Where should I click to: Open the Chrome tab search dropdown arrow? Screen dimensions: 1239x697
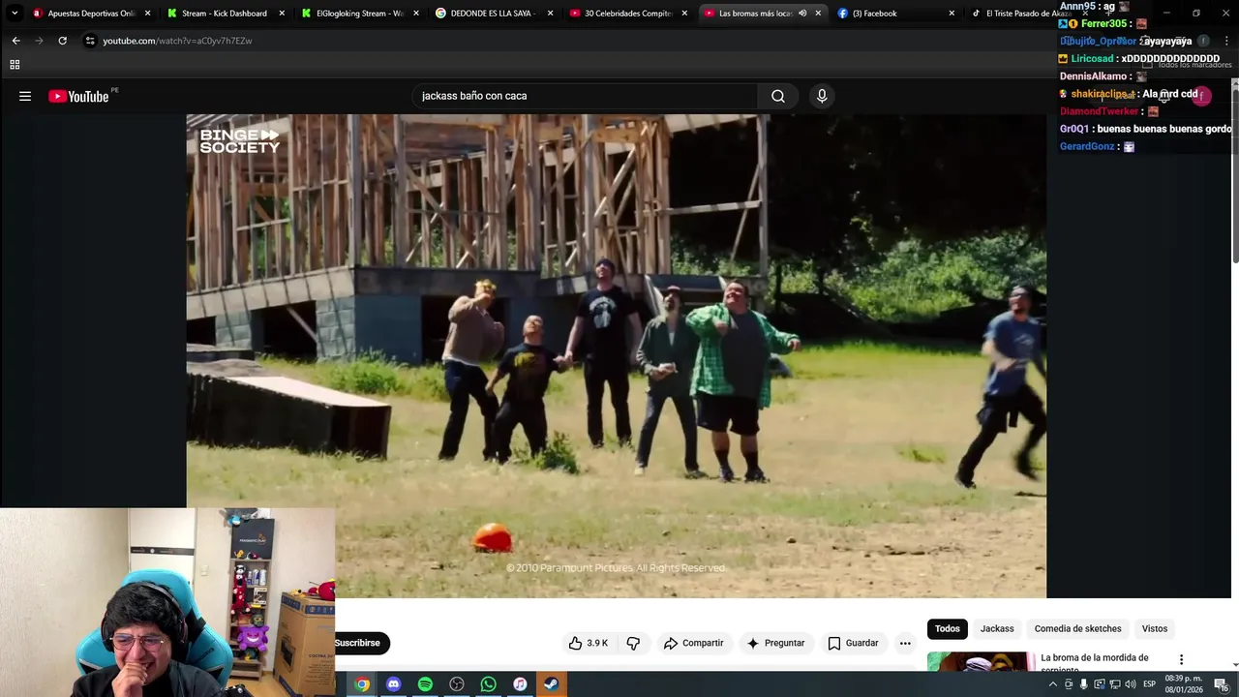pyautogui.click(x=15, y=14)
